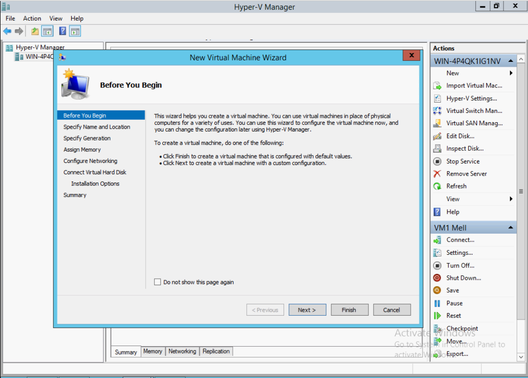The height and width of the screenshot is (378, 528).
Task: Collapse the WIN-4P4QK1IG1NV actions section
Action: pyautogui.click(x=510, y=60)
